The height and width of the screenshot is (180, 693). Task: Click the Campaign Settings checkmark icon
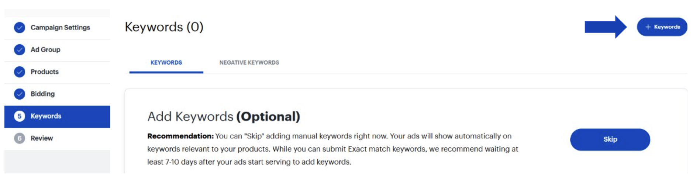pos(20,28)
